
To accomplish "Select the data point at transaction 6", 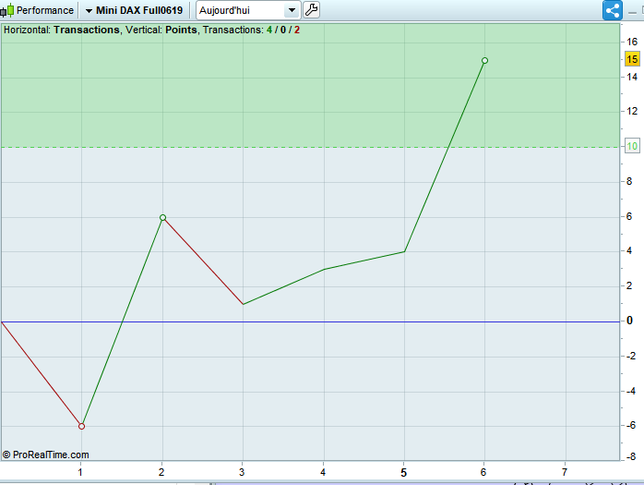I will (484, 60).
